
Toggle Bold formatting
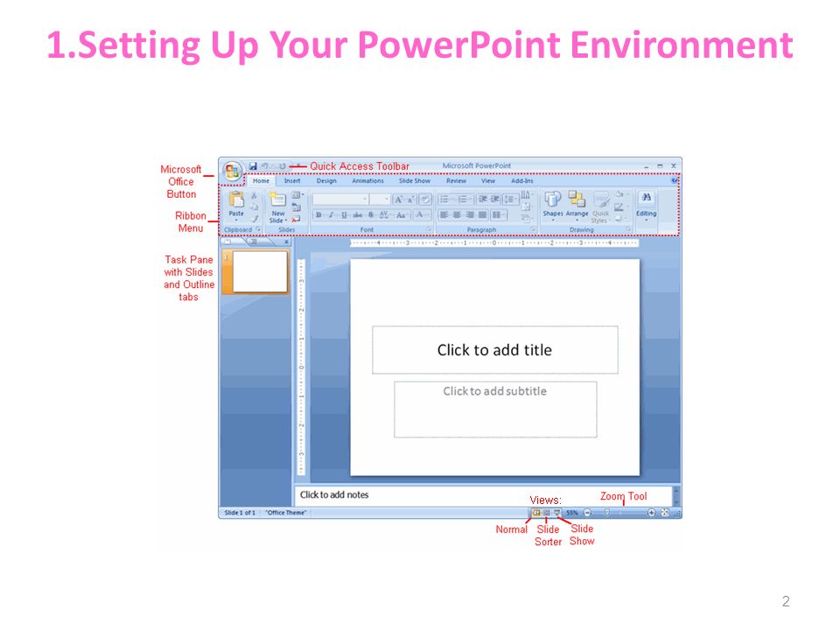(x=318, y=215)
